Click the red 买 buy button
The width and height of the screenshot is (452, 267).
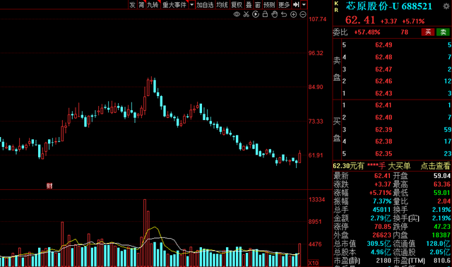[x=428, y=32]
